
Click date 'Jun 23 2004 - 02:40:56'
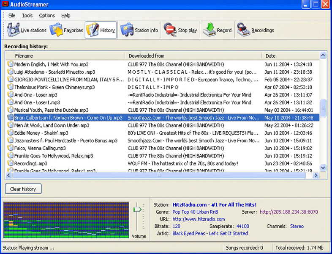[x=288, y=163]
